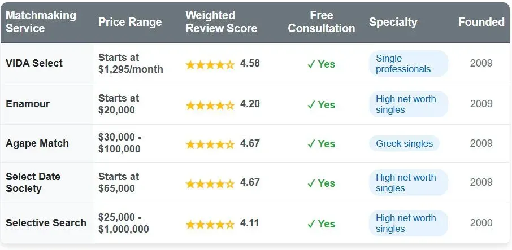This screenshot has width=512, height=250.
Task: Click the Agape Match consultation checkmark
Action: pos(311,144)
